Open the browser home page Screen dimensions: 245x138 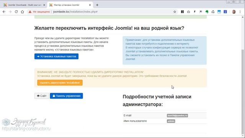point(22,12)
